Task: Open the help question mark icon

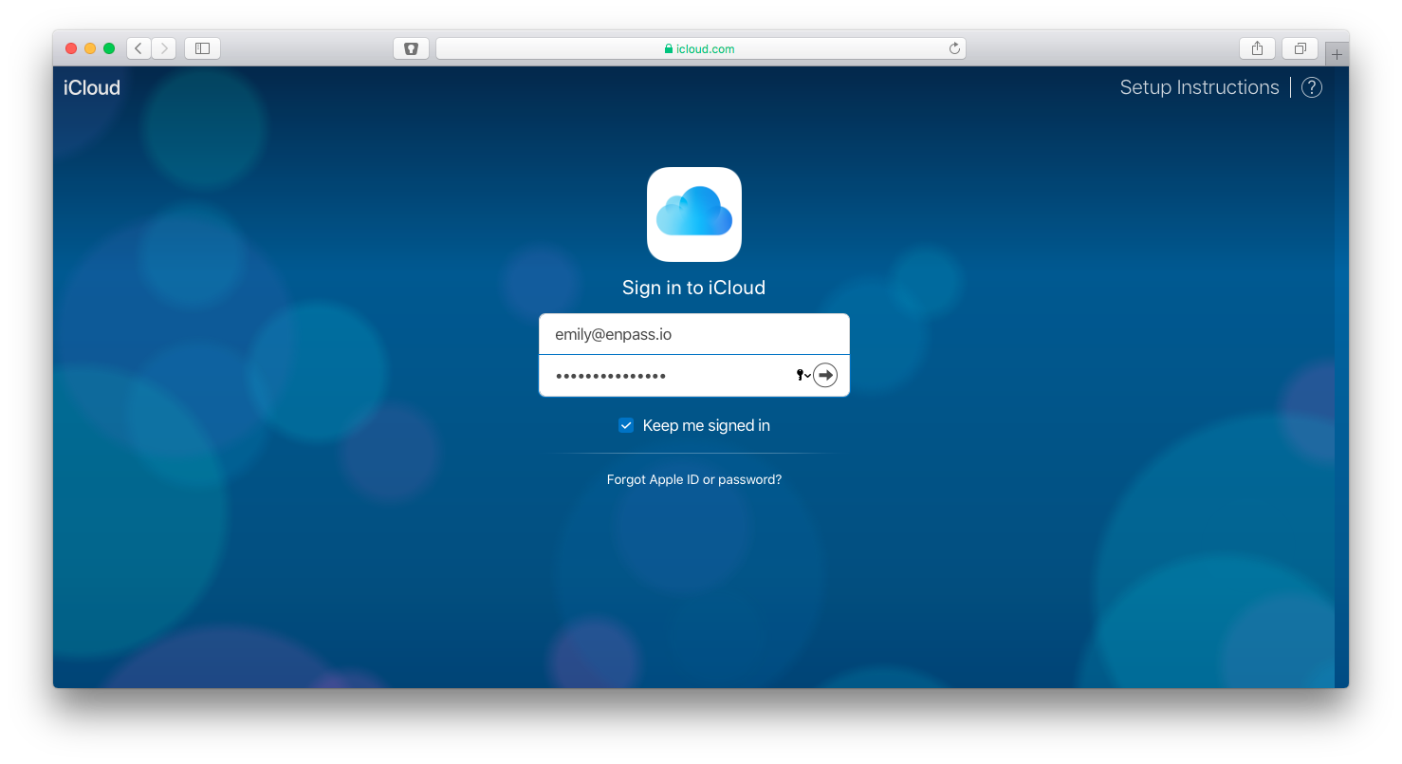Action: (1312, 87)
